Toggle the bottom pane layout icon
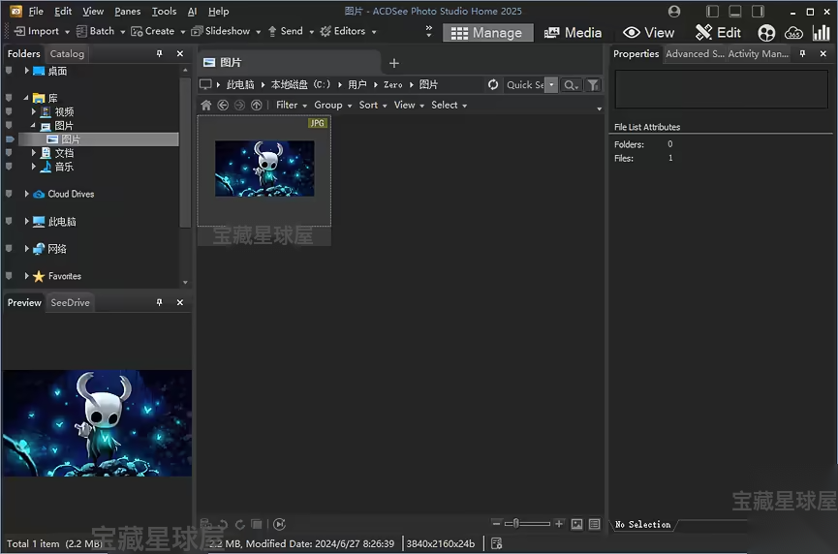The image size is (838, 554). pyautogui.click(x=735, y=12)
